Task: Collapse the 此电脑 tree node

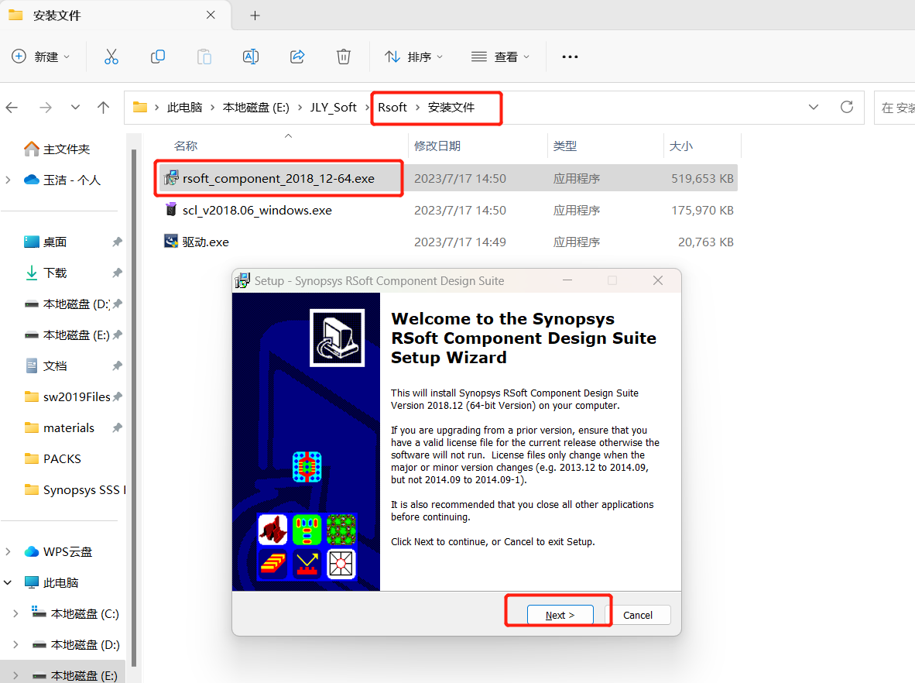Action: pyautogui.click(x=9, y=582)
